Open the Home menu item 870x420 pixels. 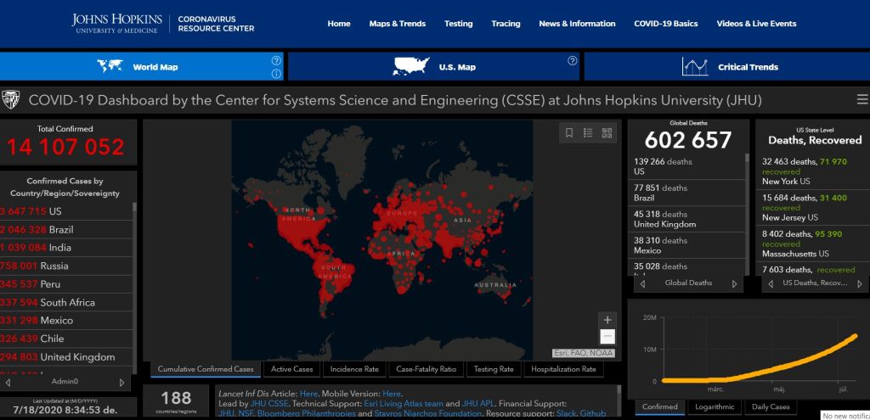[x=339, y=24]
